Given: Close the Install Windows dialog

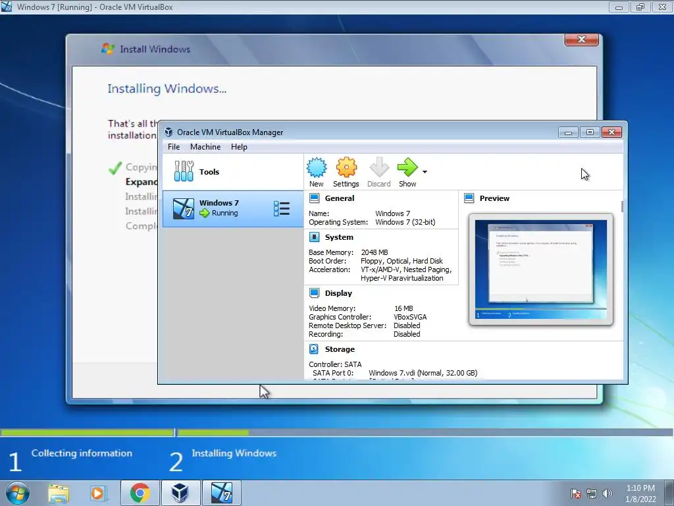Looking at the screenshot, I should tap(582, 39).
